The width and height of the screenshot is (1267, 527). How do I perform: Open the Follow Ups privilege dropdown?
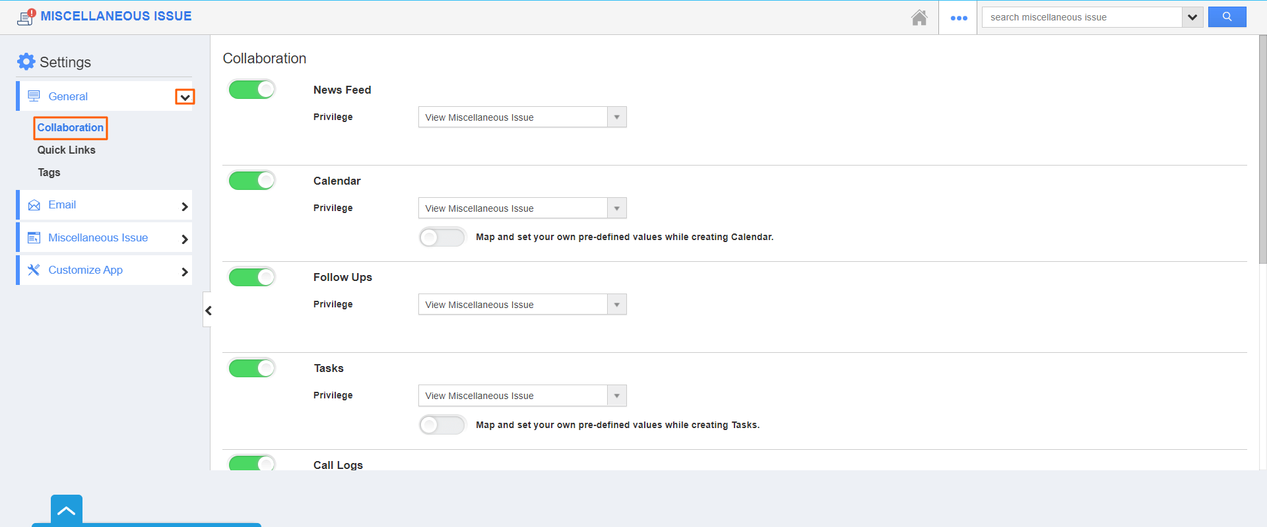pos(523,305)
